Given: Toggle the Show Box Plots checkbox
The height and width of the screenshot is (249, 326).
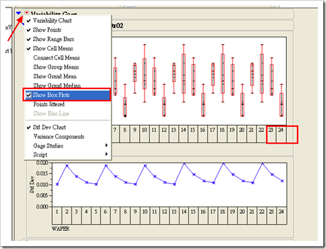Looking at the screenshot, I should coord(28,95).
